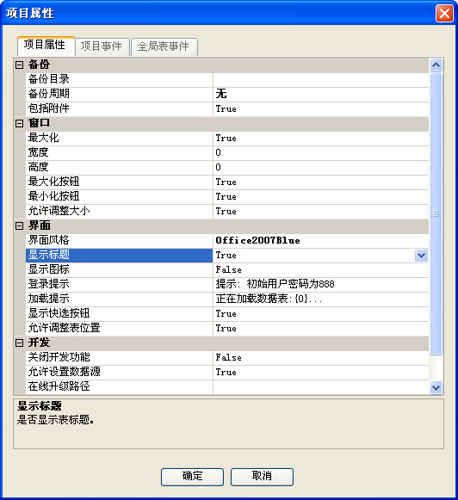This screenshot has width=458, height=500.
Task: Click the scrollbar down arrow
Action: pyautogui.click(x=436, y=387)
